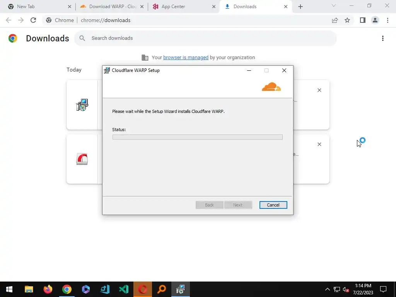Image resolution: width=396 pixels, height=297 pixels.
Task: Open the Chrome profile avatar
Action: click(x=375, y=20)
